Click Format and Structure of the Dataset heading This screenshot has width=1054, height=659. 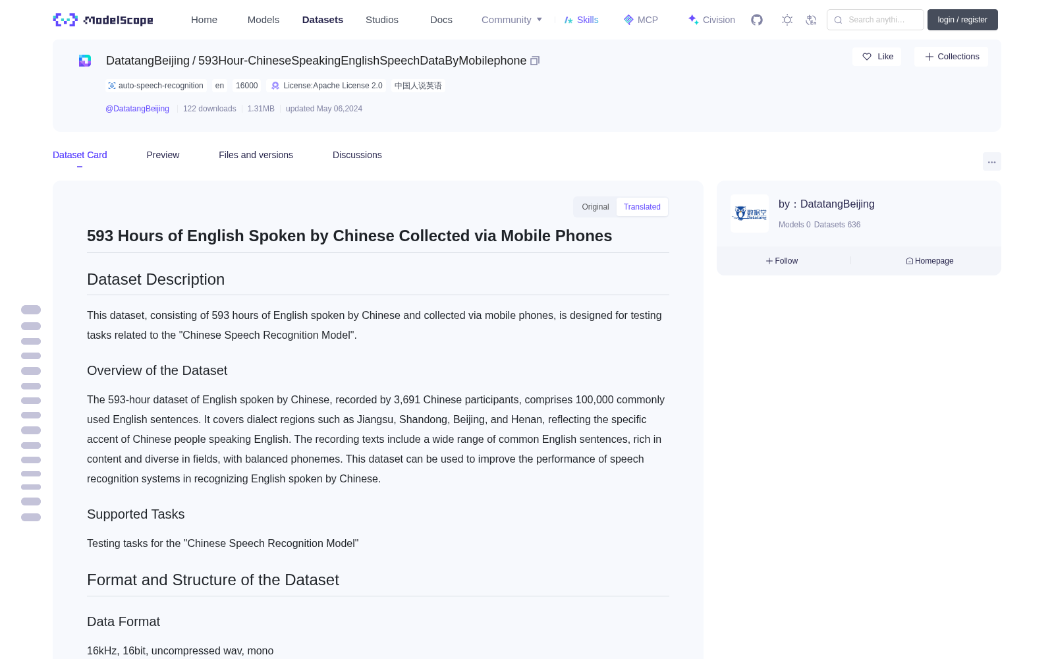tap(213, 580)
